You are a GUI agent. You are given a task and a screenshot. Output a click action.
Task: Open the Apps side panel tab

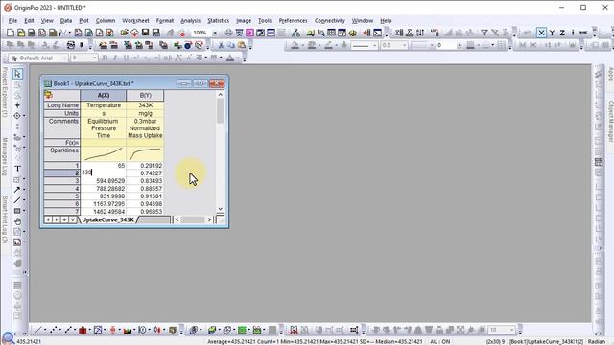click(x=610, y=74)
